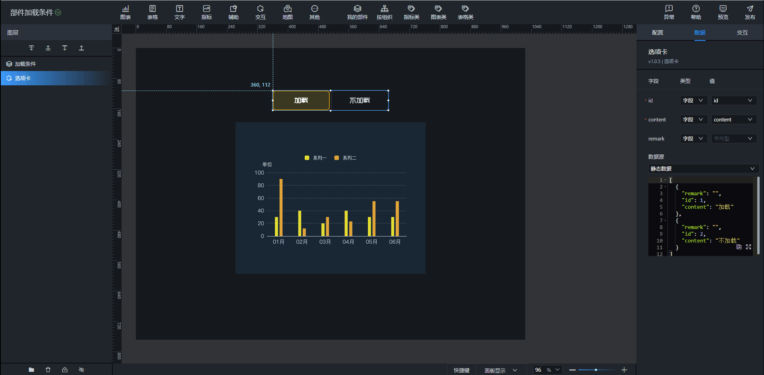Click the 预览 preview icon

click(x=723, y=12)
